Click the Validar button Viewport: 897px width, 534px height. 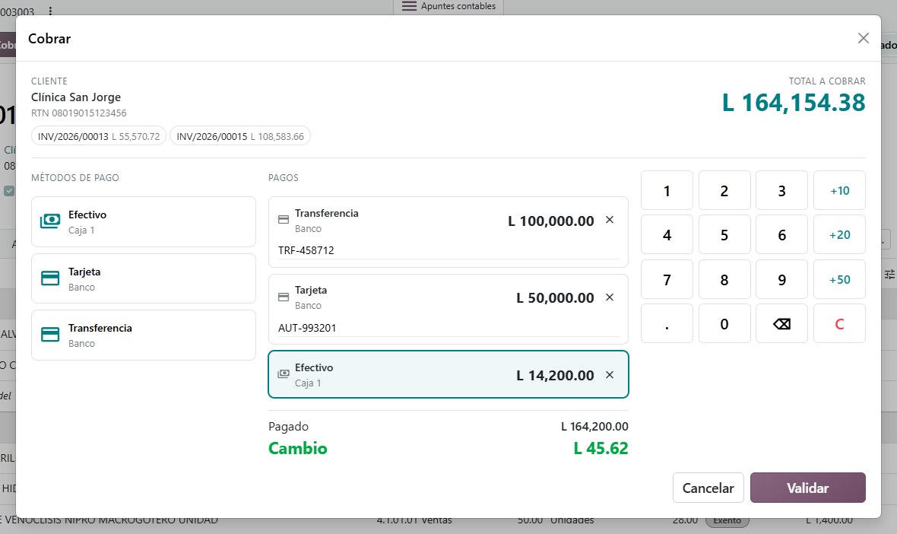[808, 488]
